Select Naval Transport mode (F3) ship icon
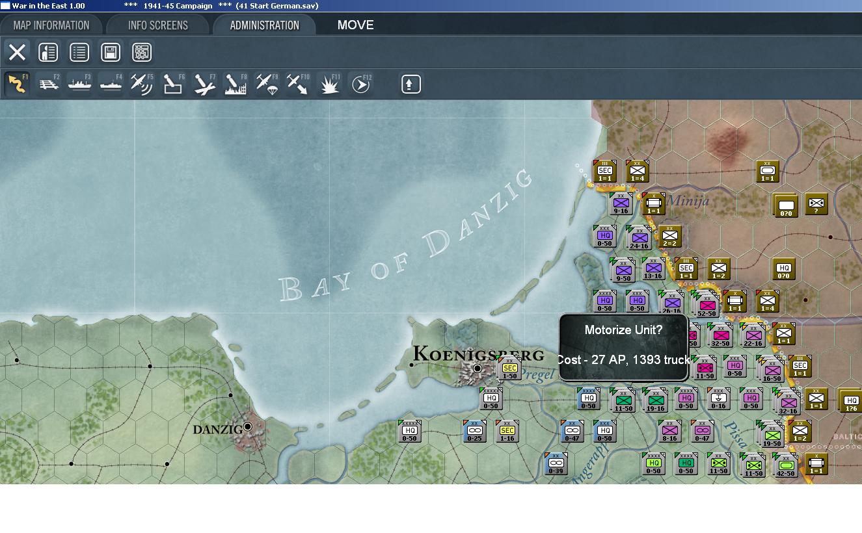The width and height of the screenshot is (862, 533). [79, 84]
